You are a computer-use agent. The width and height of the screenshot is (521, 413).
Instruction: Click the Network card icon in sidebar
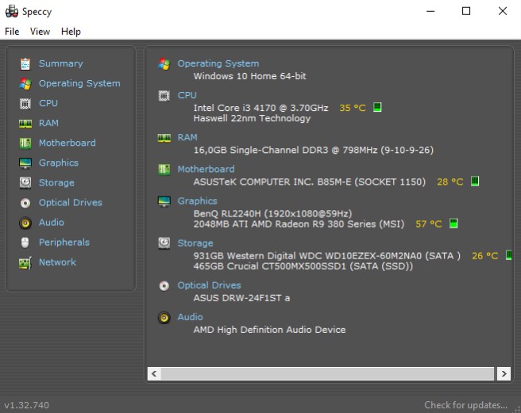25,262
